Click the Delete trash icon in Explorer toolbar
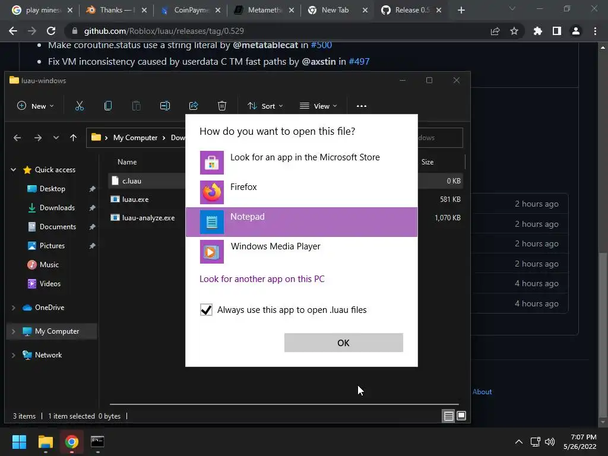This screenshot has height=456, width=608. [x=222, y=106]
